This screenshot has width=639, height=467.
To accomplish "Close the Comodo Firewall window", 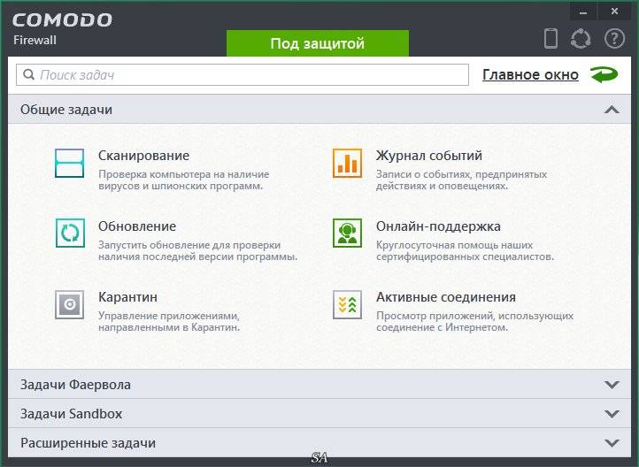I will (614, 11).
